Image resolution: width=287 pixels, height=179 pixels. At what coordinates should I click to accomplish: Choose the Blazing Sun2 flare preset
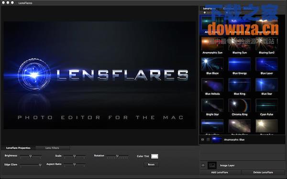(266, 43)
